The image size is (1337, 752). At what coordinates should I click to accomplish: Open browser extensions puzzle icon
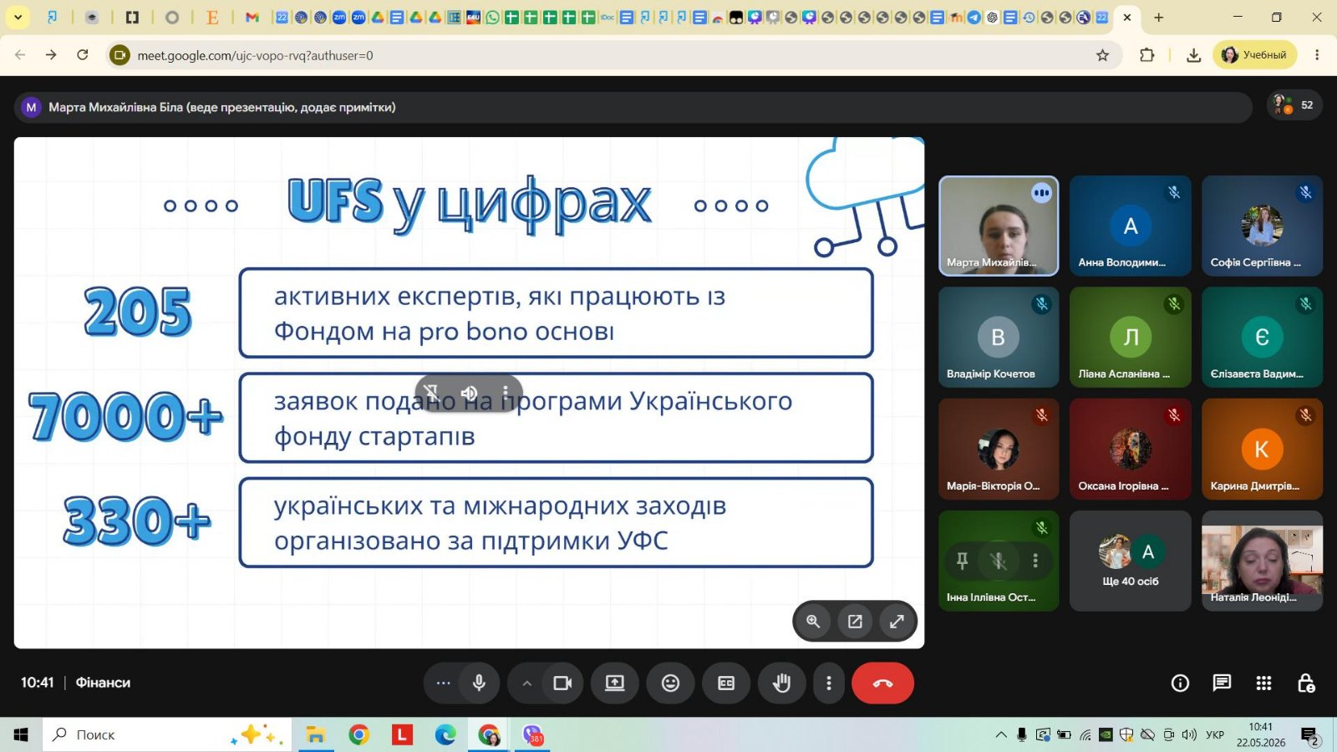pyautogui.click(x=1147, y=55)
